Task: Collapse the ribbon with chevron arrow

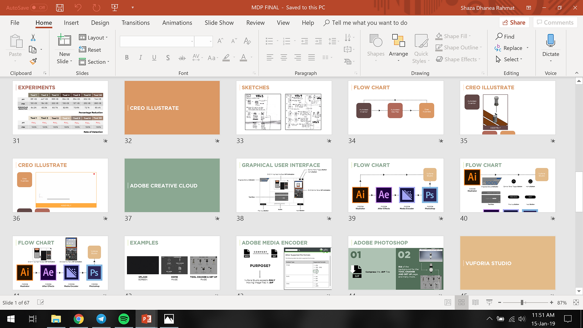Action: pos(577,73)
